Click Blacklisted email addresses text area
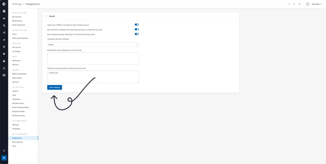The image size is (326, 164). pos(93,59)
